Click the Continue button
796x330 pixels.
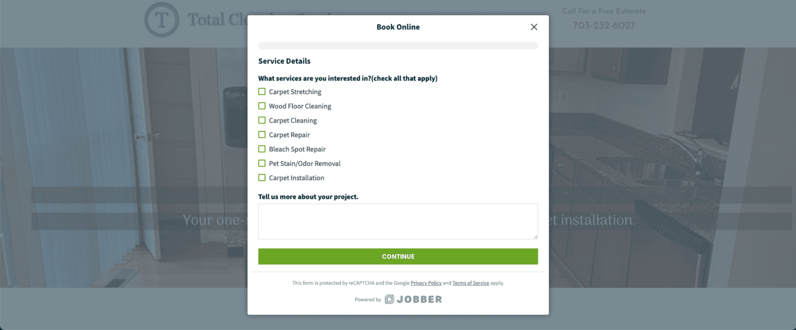pos(398,256)
